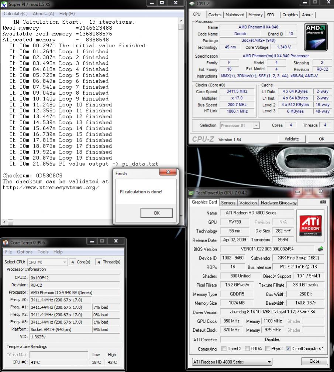This screenshot has height=372, width=334.
Task: Click the Core Speed value 3411.5 MHz in CPU-Z
Action: [x=237, y=91]
